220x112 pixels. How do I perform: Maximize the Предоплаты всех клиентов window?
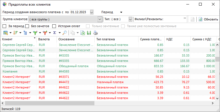[200, 4]
